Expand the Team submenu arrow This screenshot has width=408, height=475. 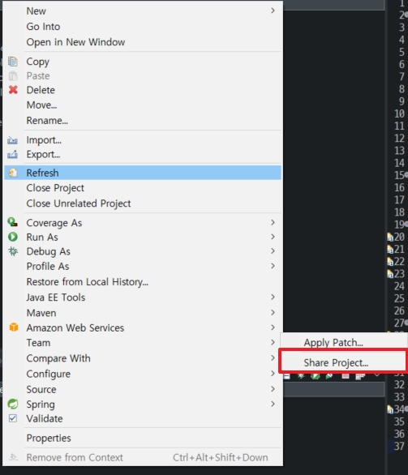click(273, 342)
